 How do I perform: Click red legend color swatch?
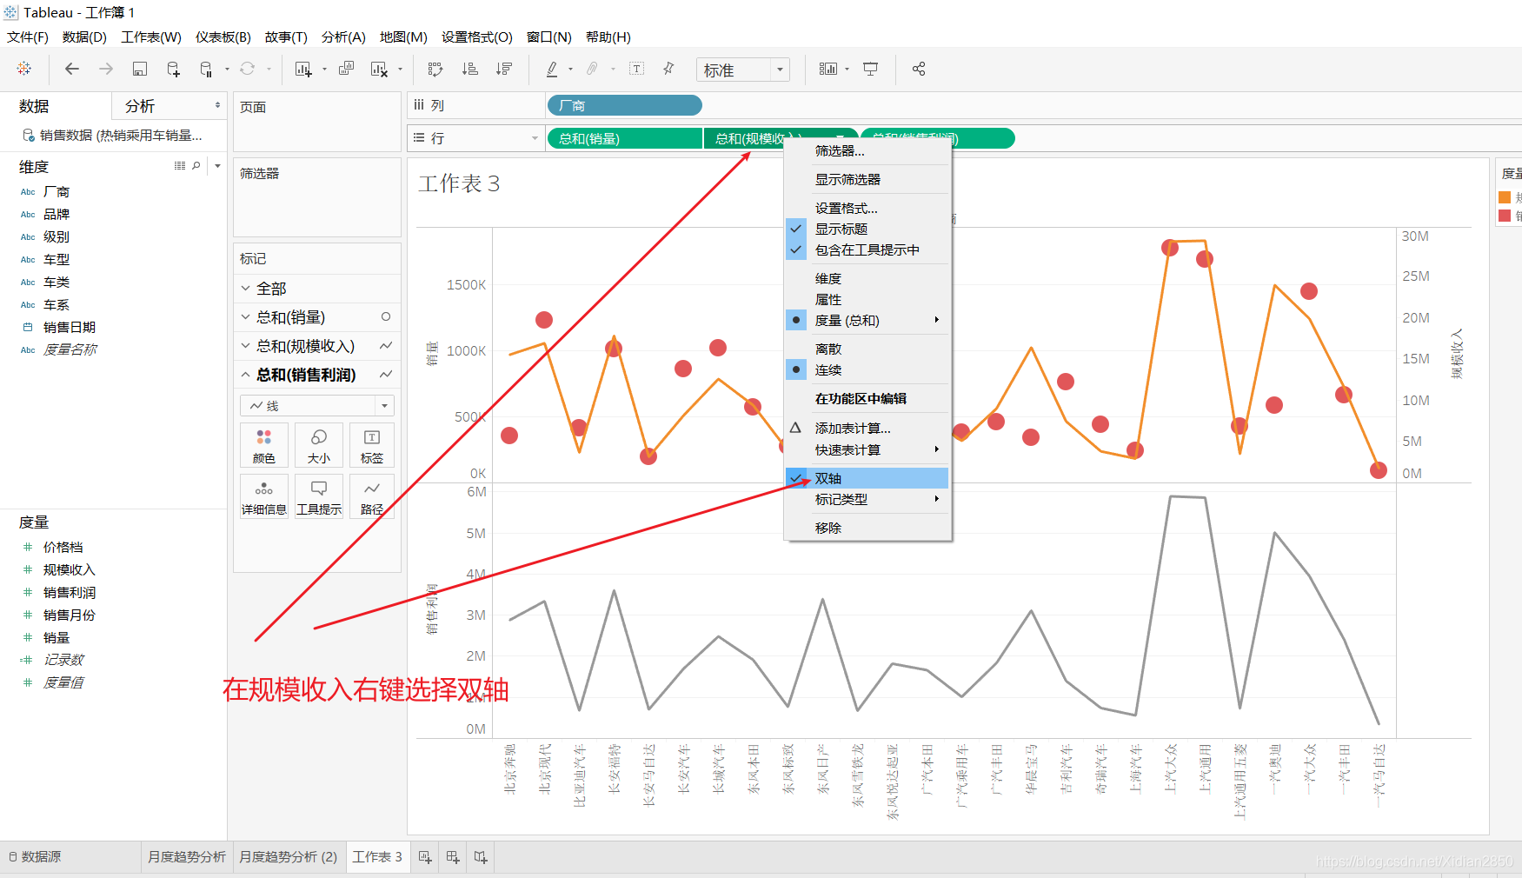click(1505, 216)
